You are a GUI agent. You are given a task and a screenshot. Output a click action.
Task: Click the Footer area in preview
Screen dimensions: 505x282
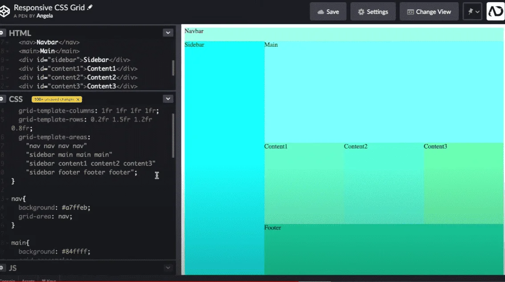384,249
